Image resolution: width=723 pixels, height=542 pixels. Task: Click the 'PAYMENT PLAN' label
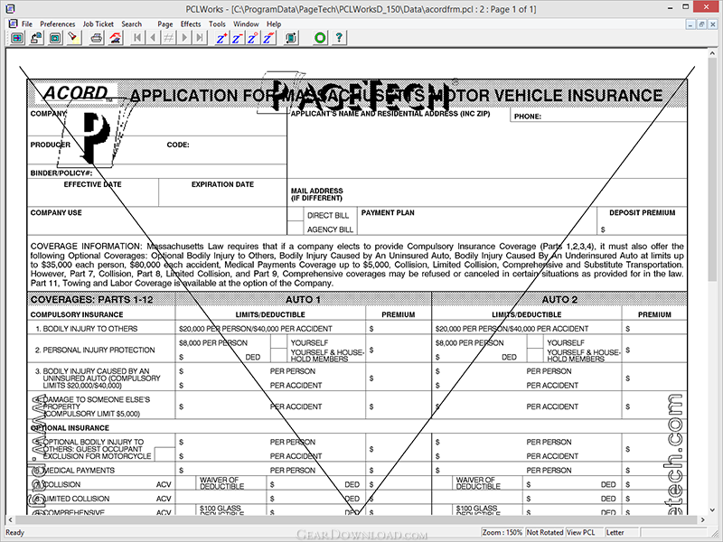tap(388, 212)
